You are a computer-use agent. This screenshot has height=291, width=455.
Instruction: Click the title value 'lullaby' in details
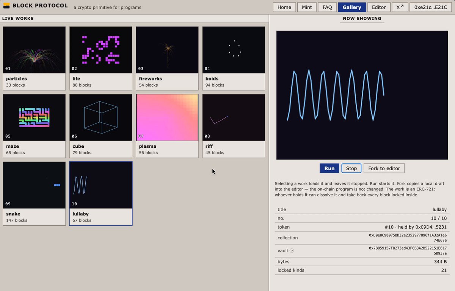440,209
